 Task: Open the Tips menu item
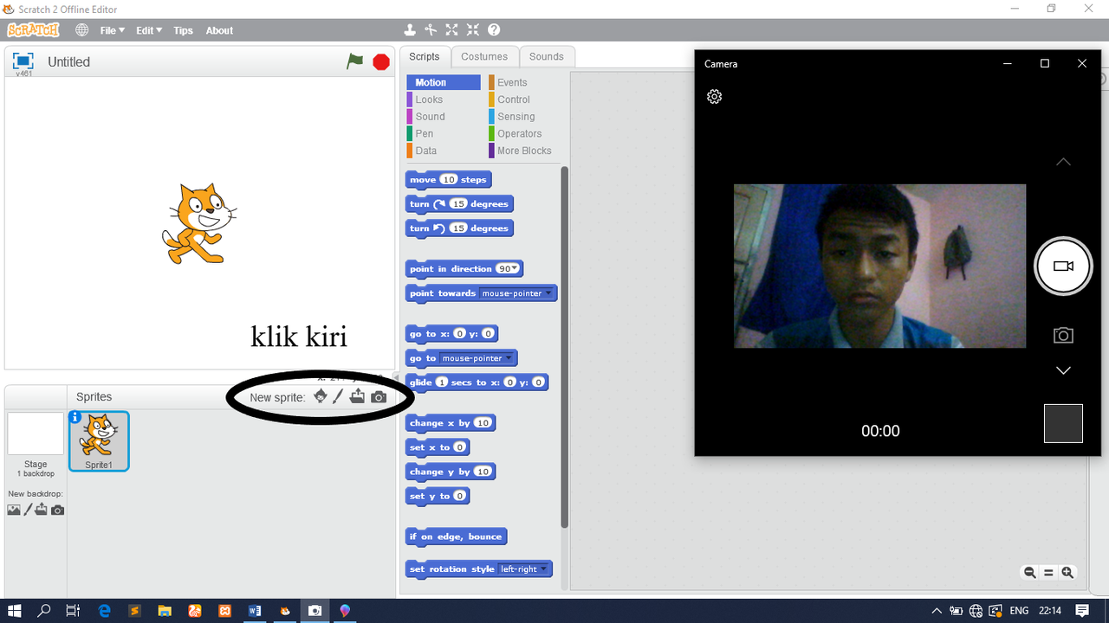tap(183, 30)
